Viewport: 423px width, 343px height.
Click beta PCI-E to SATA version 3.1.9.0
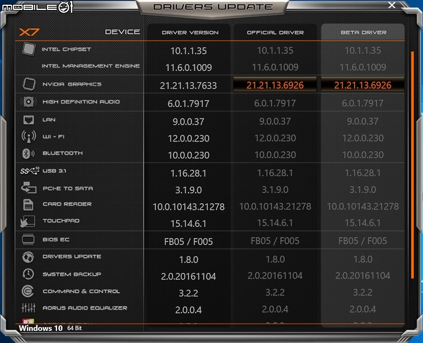coord(362,190)
